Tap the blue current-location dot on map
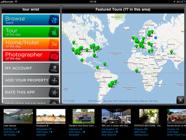 click(156, 38)
